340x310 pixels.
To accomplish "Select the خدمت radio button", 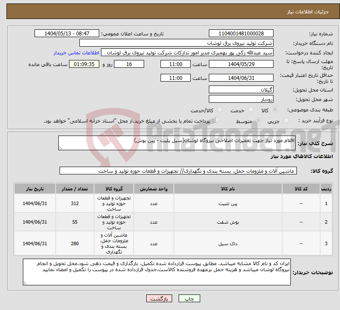I will [251, 110].
